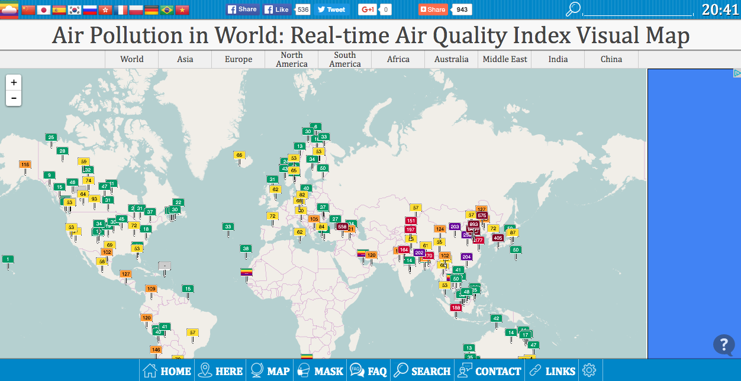741x381 pixels.
Task: Click the Iceland marker showing 66
Action: pos(239,156)
